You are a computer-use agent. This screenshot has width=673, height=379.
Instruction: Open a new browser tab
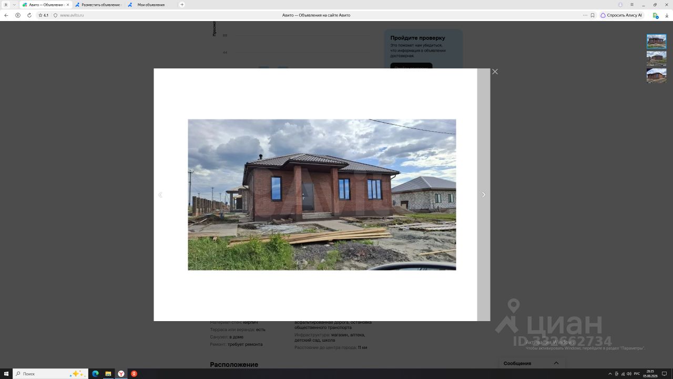point(182,5)
